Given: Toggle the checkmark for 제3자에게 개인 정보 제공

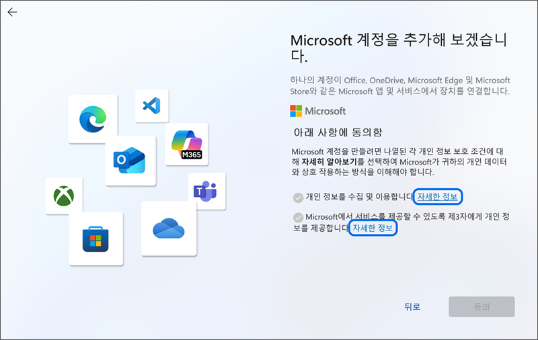Looking at the screenshot, I should click(298, 217).
